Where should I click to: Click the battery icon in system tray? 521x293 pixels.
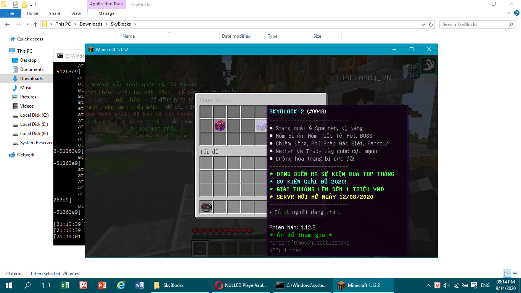point(465,285)
